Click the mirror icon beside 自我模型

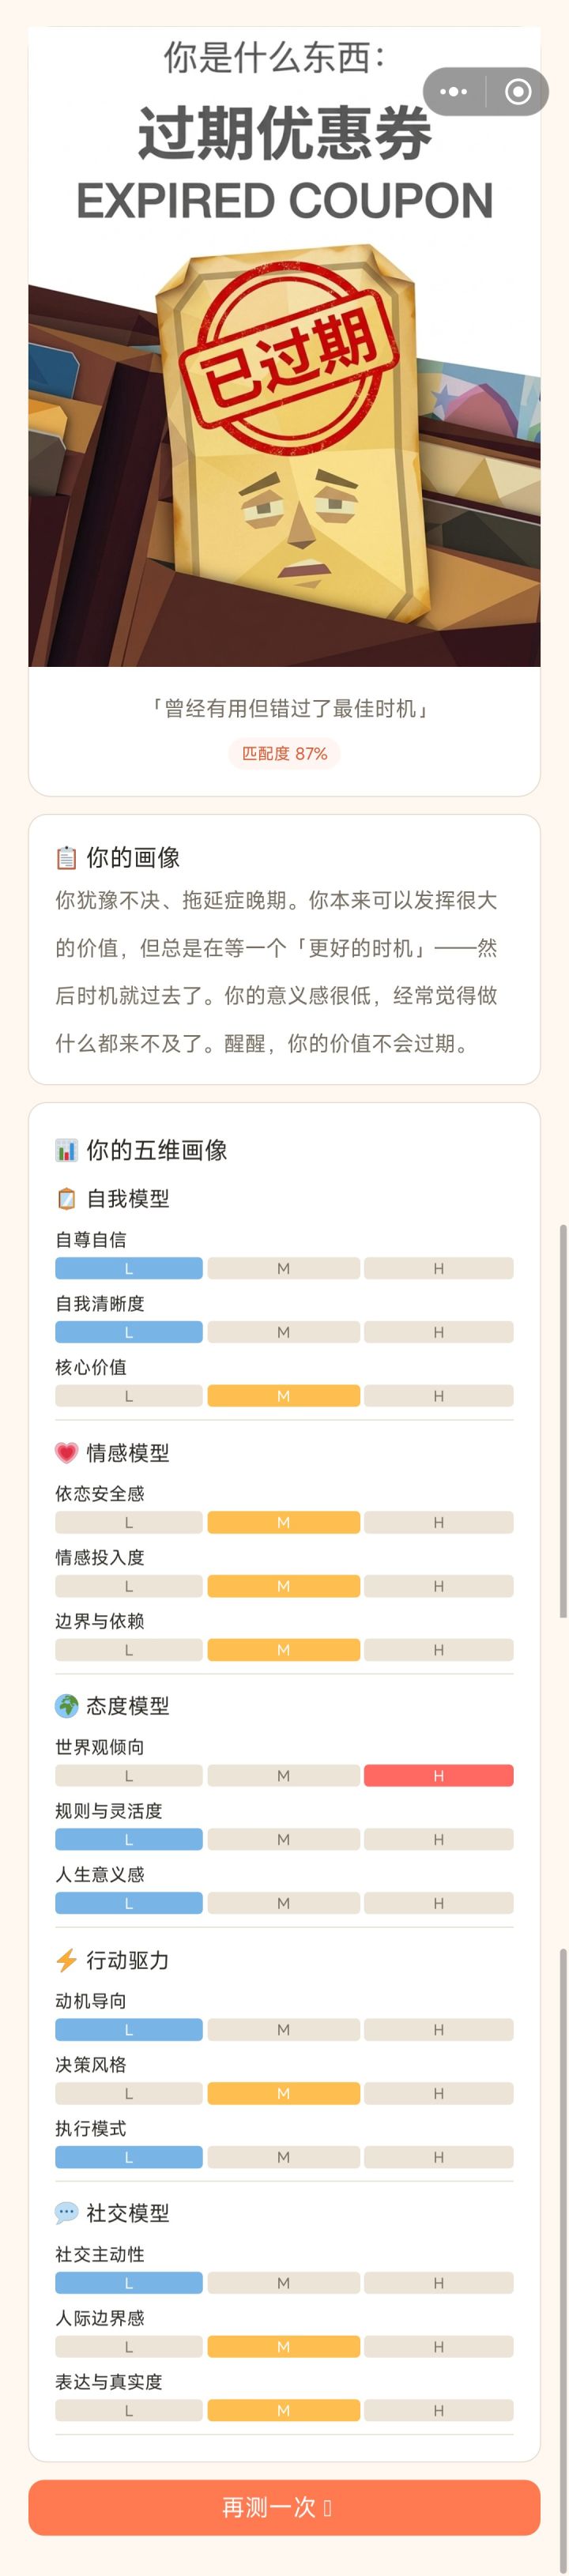(66, 1198)
